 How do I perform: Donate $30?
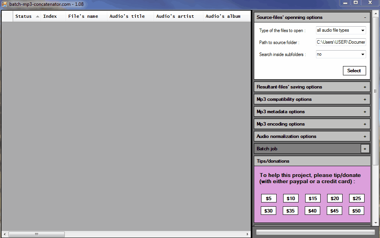point(269,211)
